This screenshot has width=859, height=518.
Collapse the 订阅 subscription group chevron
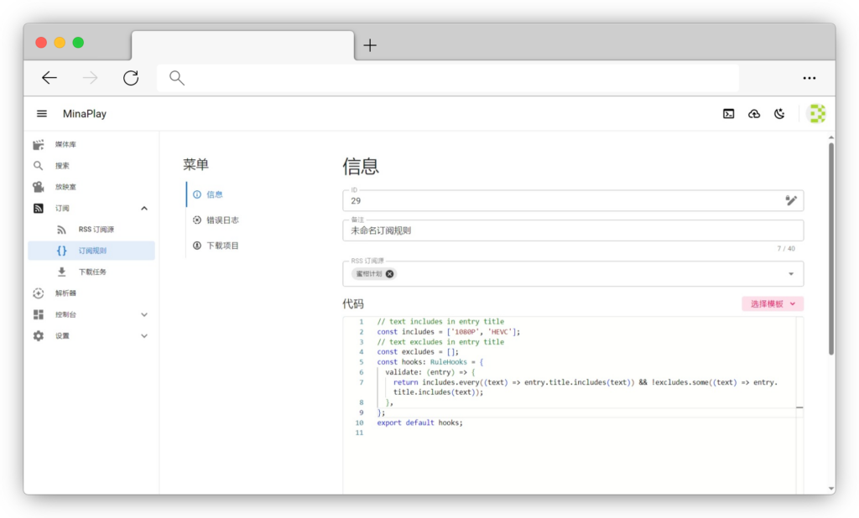click(144, 209)
